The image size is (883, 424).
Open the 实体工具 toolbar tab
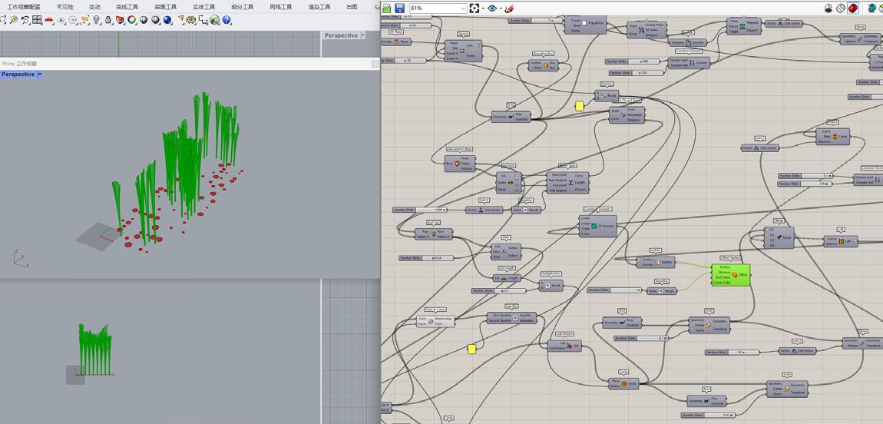pyautogui.click(x=203, y=7)
